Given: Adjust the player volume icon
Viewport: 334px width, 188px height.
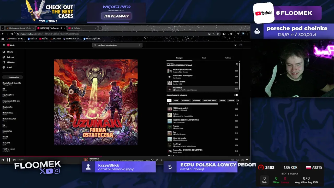Looking at the screenshot, I should 232,160.
